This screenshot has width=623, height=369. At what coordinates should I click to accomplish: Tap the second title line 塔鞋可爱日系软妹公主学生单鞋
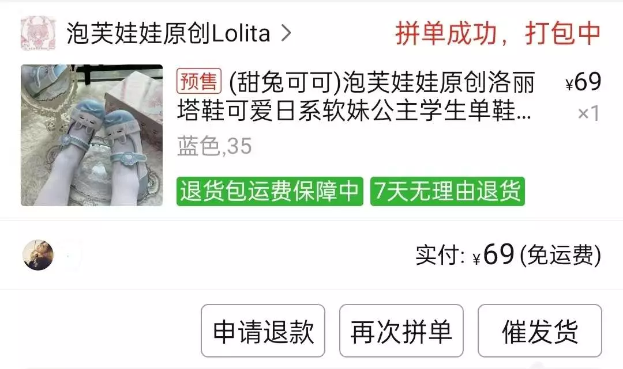point(354,111)
